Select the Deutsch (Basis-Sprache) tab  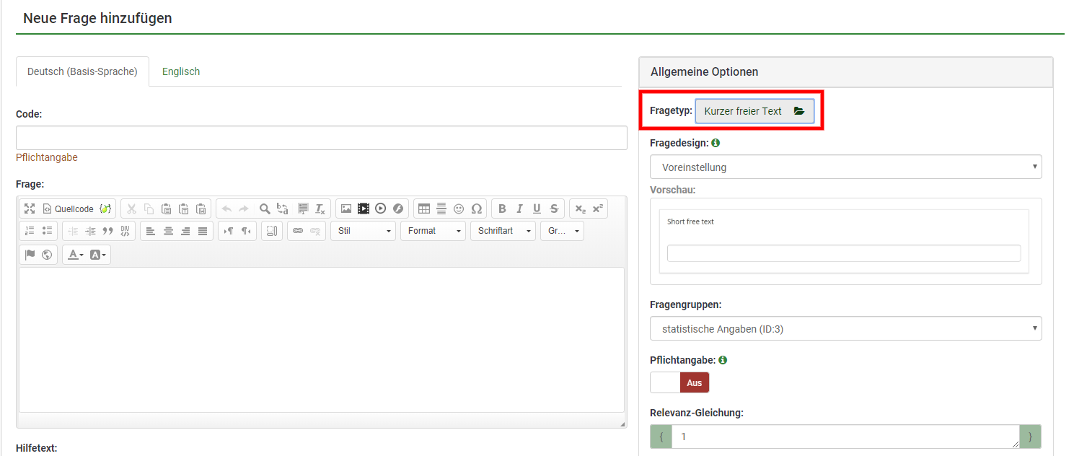point(82,71)
